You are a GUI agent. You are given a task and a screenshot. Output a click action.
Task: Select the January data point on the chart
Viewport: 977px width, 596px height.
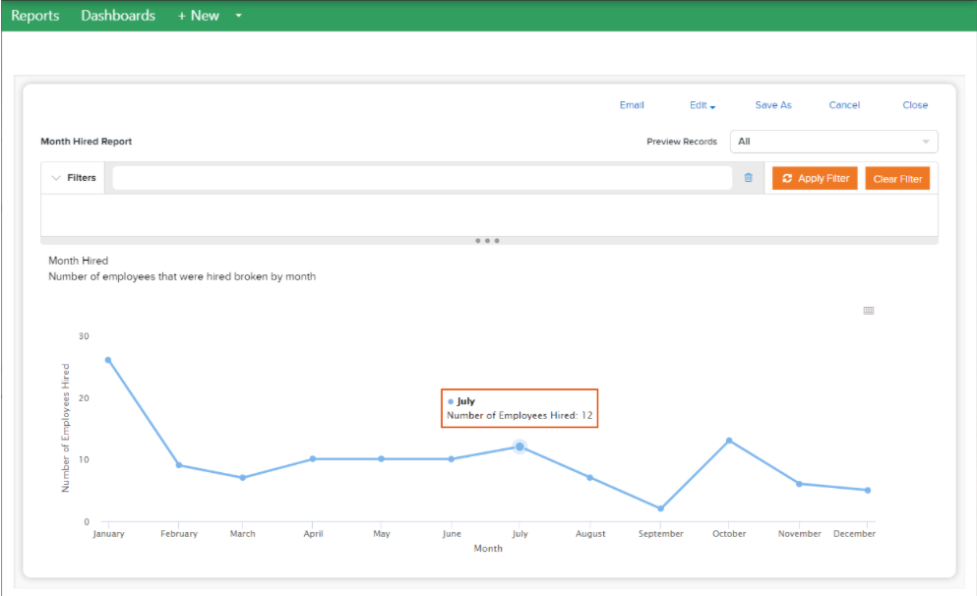click(108, 360)
